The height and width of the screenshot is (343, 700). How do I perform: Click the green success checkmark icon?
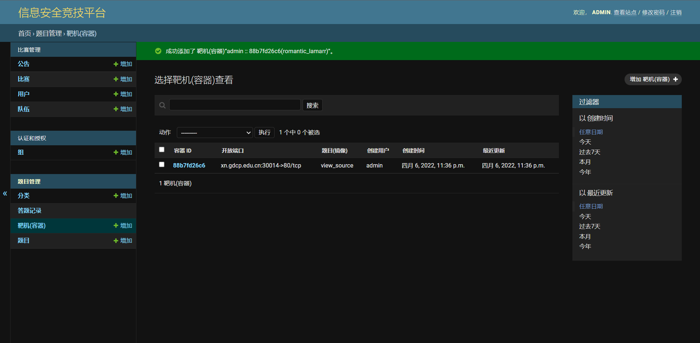(158, 51)
